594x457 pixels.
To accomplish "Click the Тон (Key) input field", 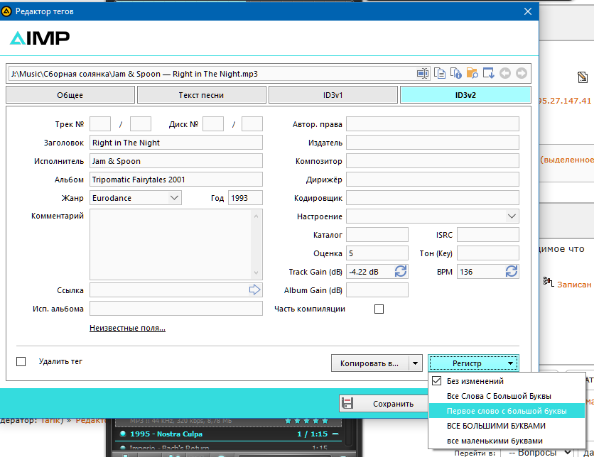I will pyautogui.click(x=488, y=253).
